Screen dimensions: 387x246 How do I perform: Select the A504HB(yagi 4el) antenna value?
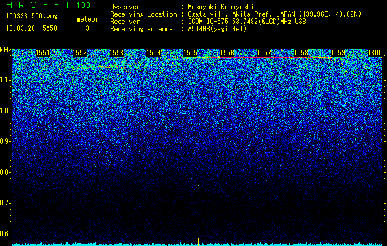217,29
